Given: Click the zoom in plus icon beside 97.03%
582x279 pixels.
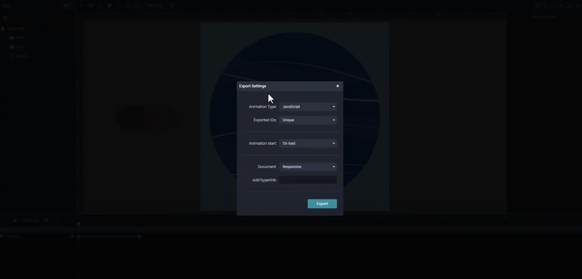Looking at the screenshot, I should click(x=172, y=5).
